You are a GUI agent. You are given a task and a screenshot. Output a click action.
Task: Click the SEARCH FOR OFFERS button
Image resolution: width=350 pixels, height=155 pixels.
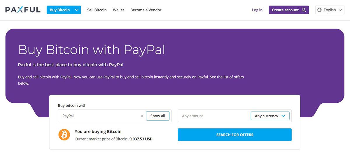(x=235, y=135)
